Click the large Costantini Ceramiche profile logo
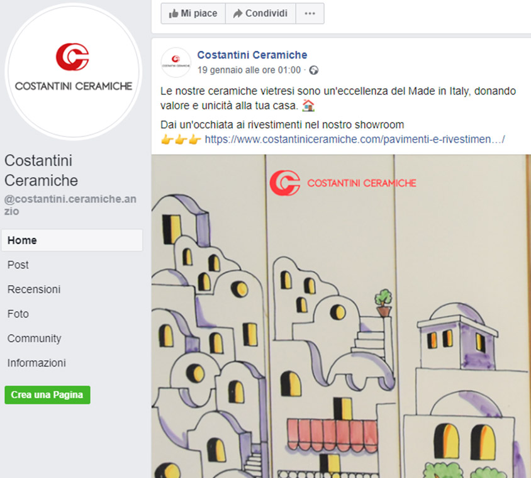531x478 pixels. tap(73, 72)
